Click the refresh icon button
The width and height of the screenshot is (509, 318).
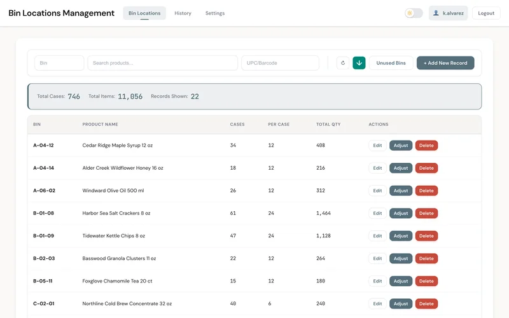point(343,63)
